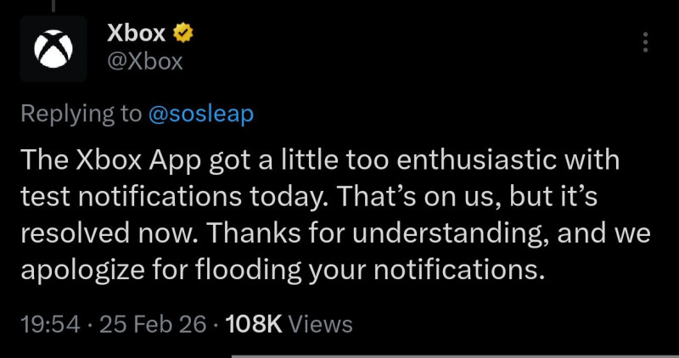Click the words "test notifications today"
Viewport: 679px width, 358px height.
coord(166,197)
